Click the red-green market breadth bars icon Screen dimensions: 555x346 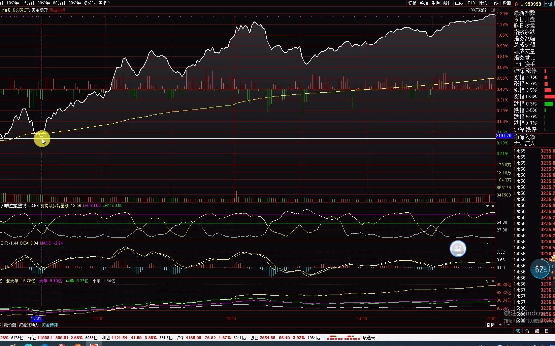(343, 338)
